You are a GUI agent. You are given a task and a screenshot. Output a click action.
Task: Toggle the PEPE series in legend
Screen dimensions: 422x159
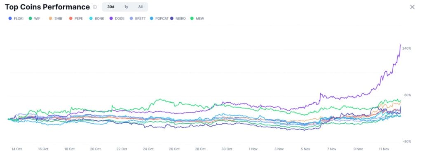click(x=76, y=18)
